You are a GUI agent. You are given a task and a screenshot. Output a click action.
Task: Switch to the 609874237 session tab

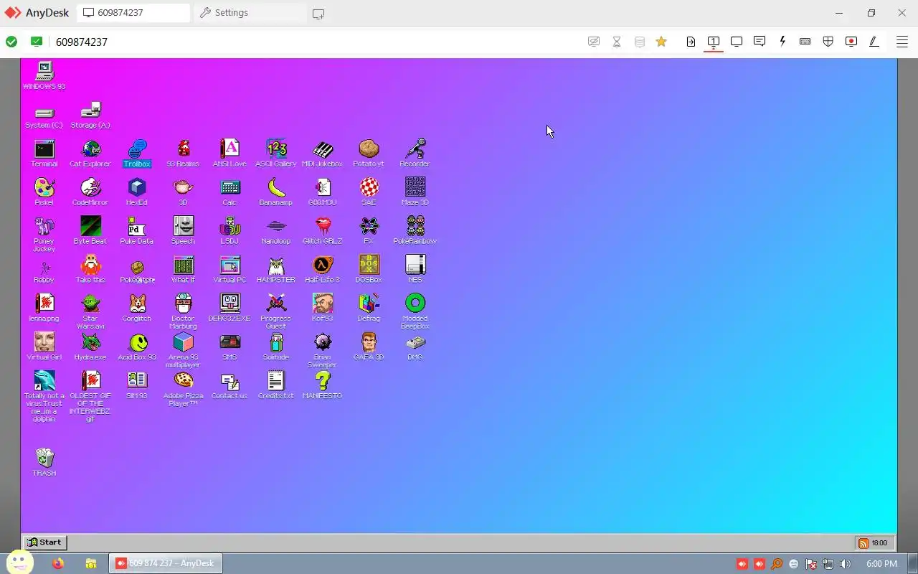pos(133,13)
